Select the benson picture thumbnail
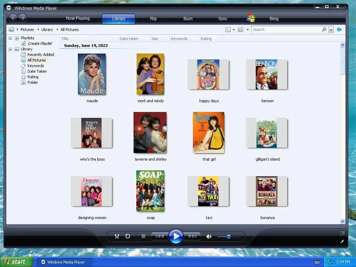The image size is (356, 267). coord(267,74)
